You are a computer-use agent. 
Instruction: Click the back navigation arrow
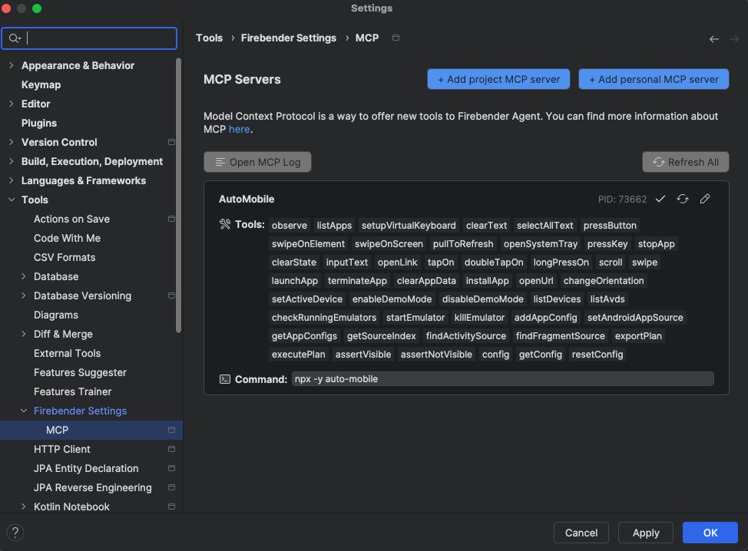713,39
